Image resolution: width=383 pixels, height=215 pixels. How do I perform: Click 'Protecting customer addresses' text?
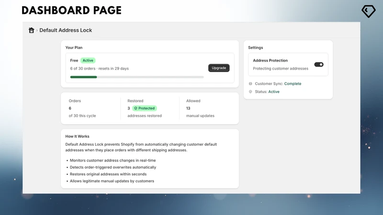tap(281, 68)
